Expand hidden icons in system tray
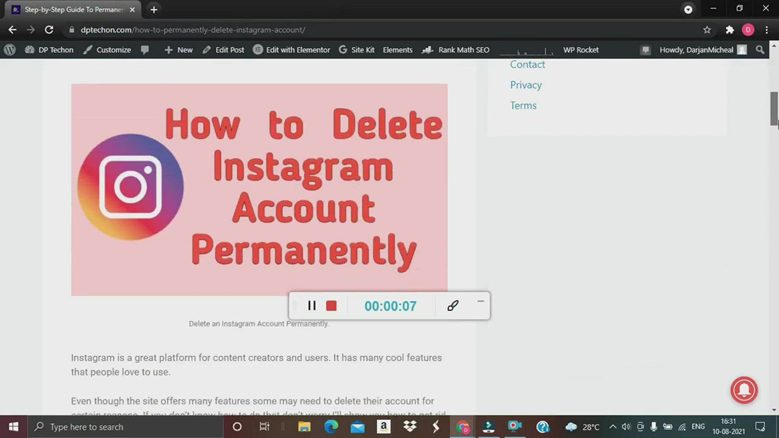Screen dimensions: 779x438 (613, 427)
